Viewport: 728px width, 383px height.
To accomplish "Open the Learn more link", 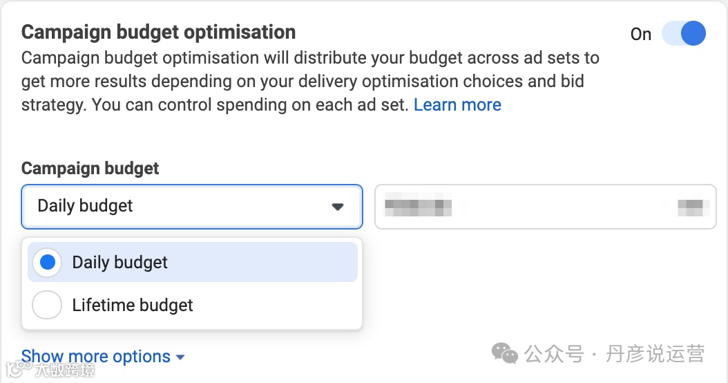I will (x=457, y=105).
